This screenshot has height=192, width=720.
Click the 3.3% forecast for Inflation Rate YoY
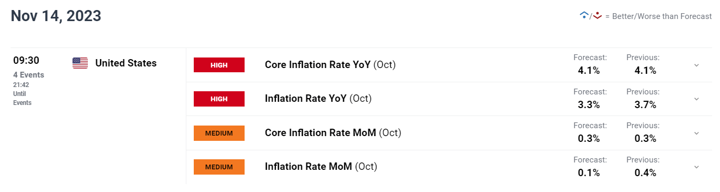[589, 104]
